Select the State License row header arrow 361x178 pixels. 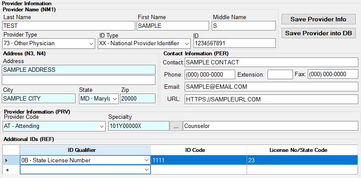coord(11,160)
